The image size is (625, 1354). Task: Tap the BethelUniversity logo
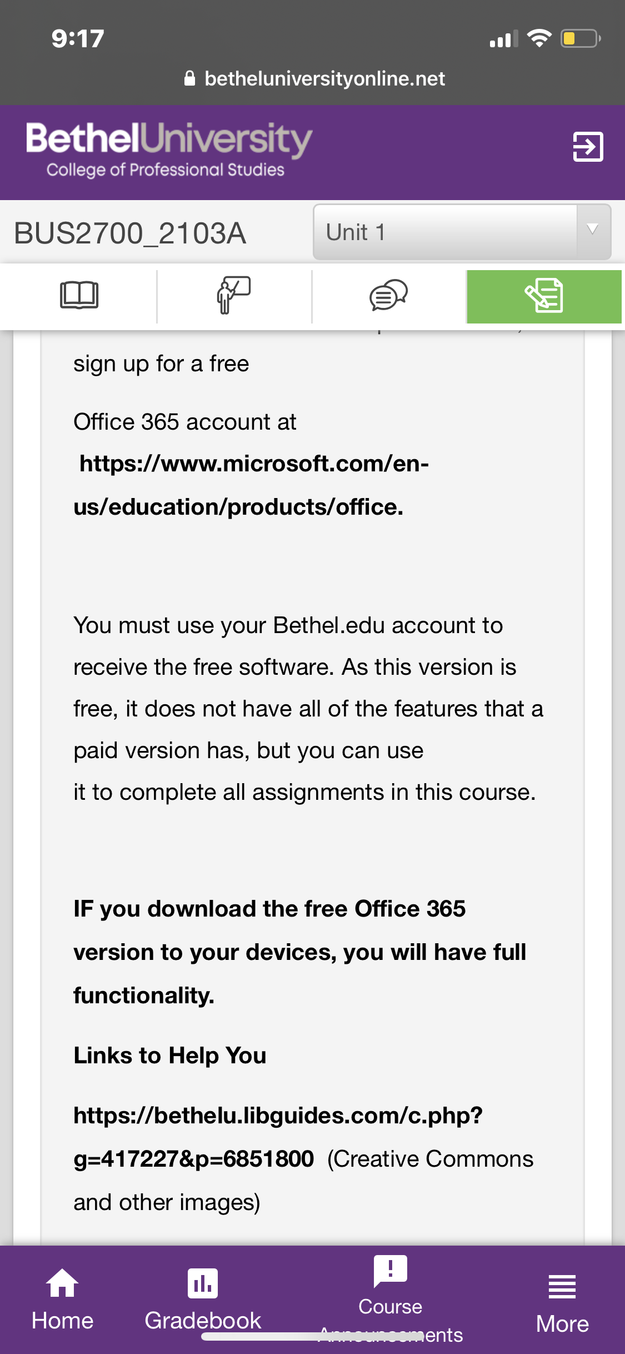[x=169, y=149]
